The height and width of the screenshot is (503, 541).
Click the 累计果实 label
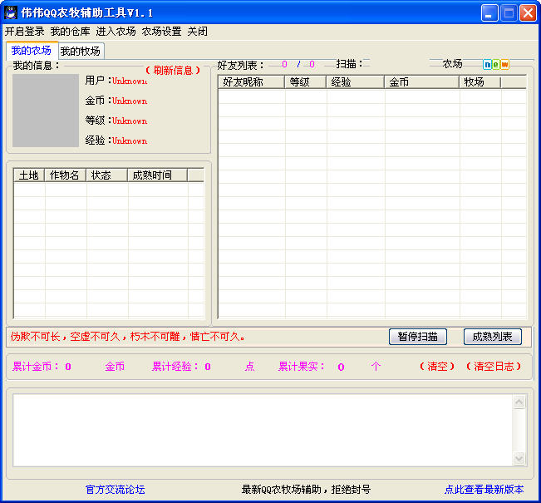302,367
